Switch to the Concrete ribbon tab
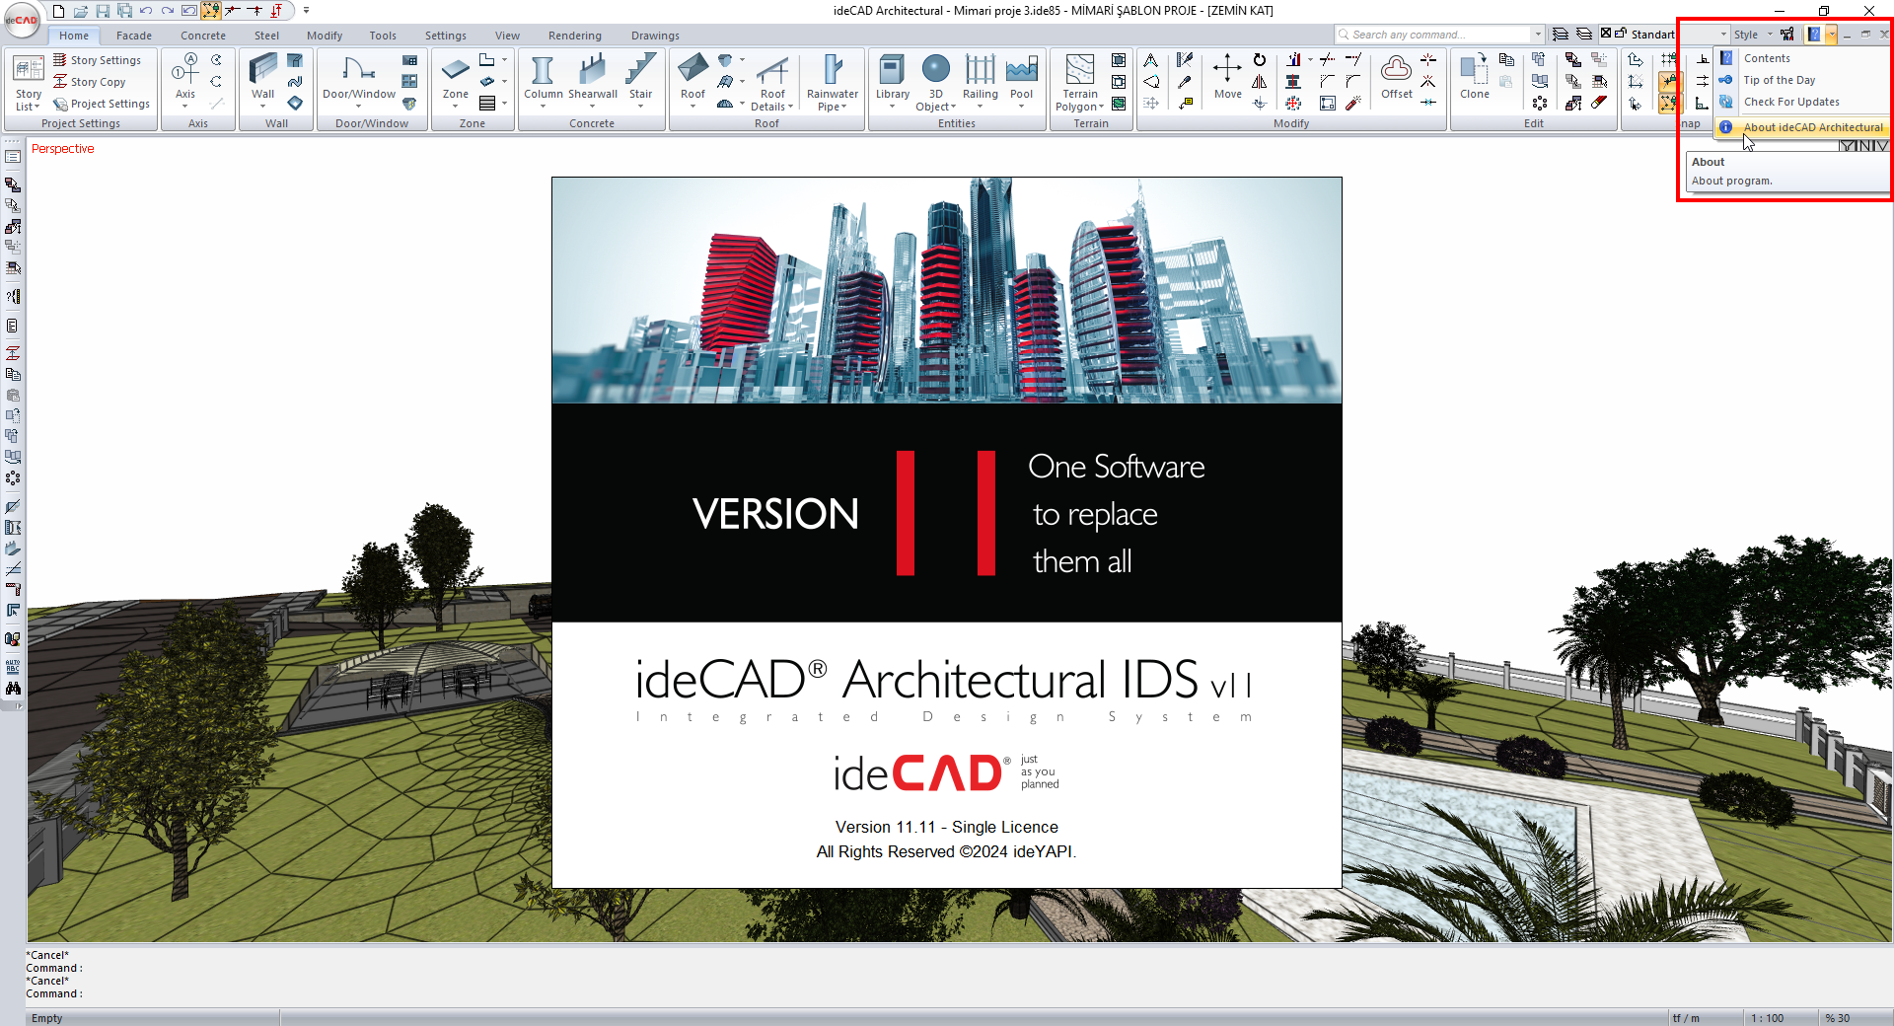Screen dimensions: 1894x1026 tap(203, 36)
